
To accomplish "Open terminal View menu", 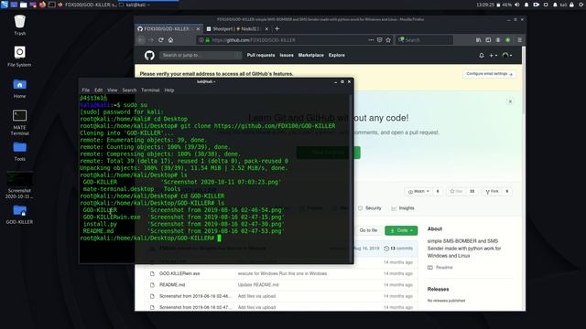I will point(112,90).
